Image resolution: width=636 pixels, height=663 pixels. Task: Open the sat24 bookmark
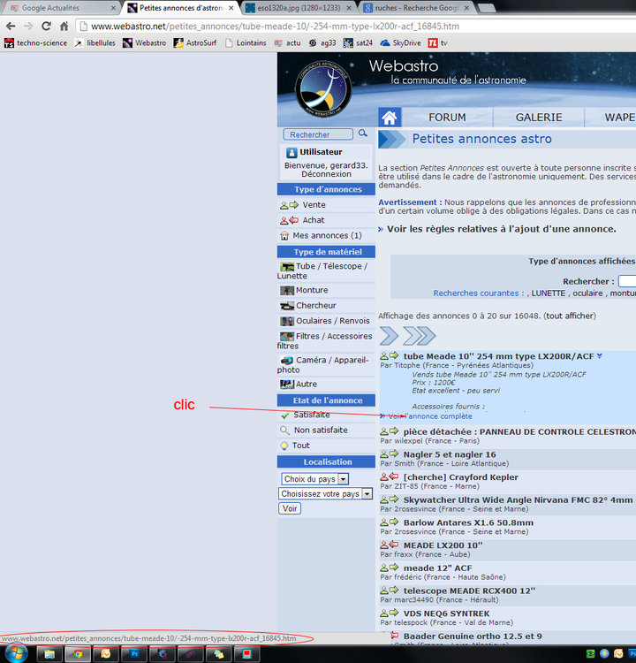tap(358, 42)
